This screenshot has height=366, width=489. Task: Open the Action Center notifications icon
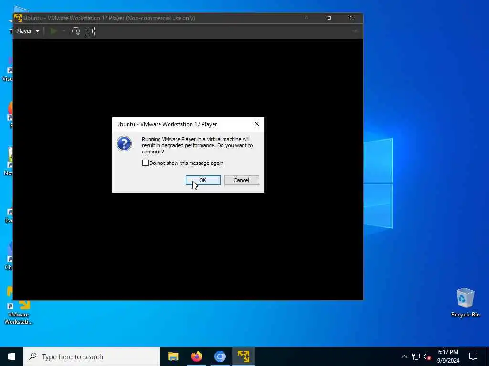[473, 356]
